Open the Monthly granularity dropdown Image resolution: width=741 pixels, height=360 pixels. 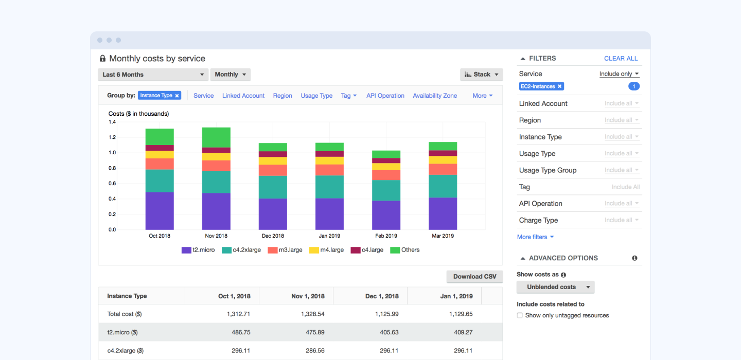(230, 75)
